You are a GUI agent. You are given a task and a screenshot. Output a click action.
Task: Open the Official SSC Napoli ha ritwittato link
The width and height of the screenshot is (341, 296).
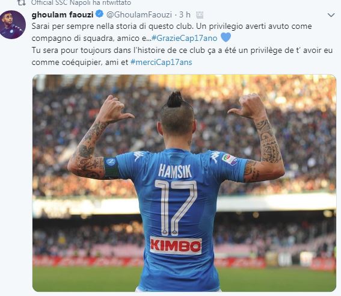click(81, 3)
